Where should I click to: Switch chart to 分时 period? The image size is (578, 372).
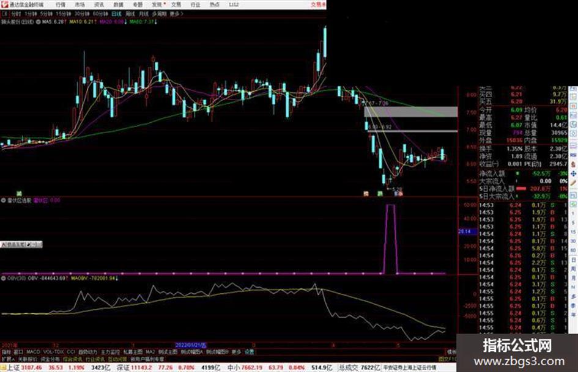[x=16, y=13]
